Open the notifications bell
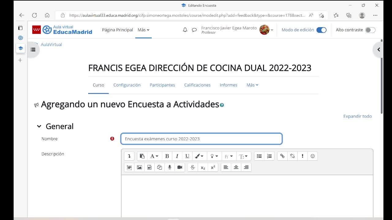This screenshot has height=220, width=392. 185,30
